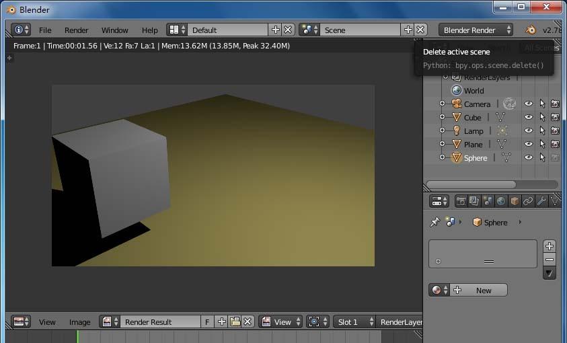Toggle viewport visibility of Lamp
The height and width of the screenshot is (343, 567).
528,130
